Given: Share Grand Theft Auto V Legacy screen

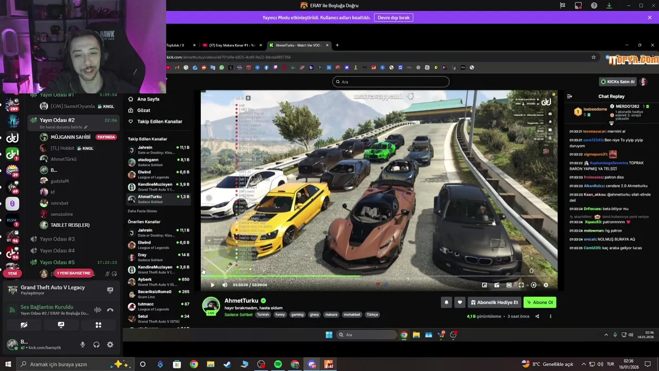Looking at the screenshot, I should click(x=110, y=290).
